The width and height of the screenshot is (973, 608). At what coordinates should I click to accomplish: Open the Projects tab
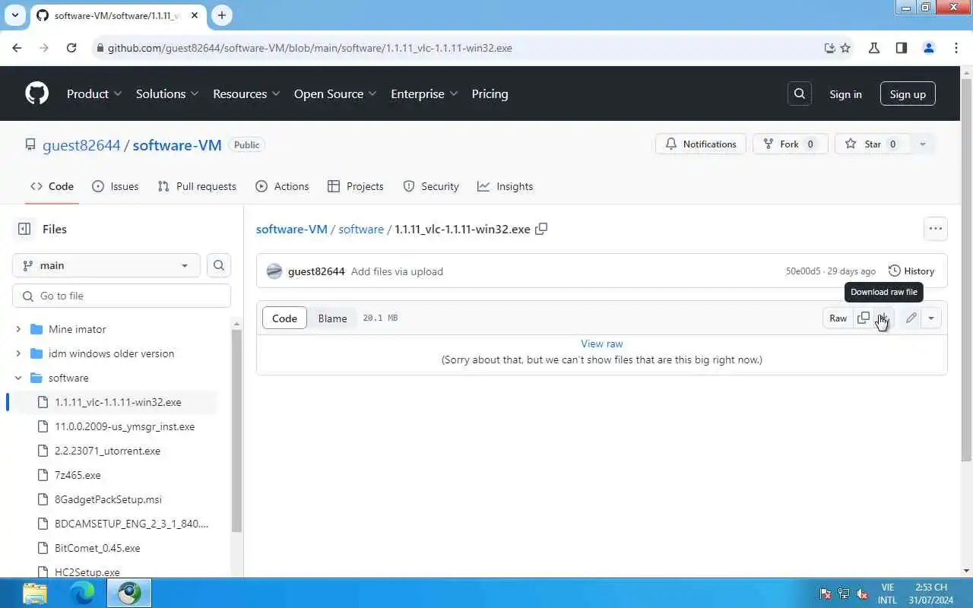[355, 186]
